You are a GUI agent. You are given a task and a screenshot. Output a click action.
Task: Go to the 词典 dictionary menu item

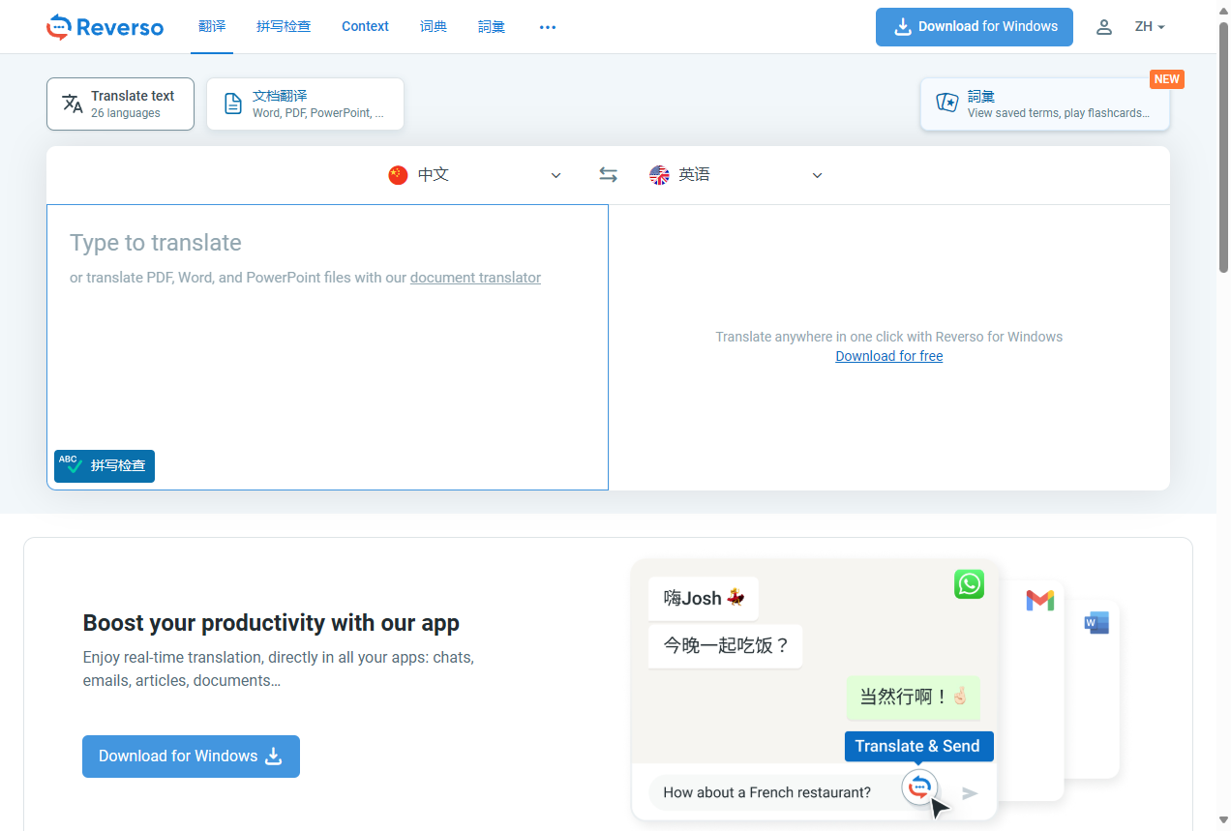point(434,27)
